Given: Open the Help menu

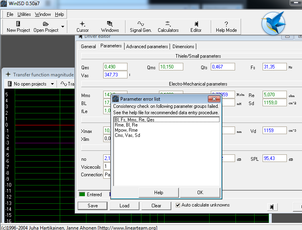Looking at the screenshot, I should coord(59,14).
